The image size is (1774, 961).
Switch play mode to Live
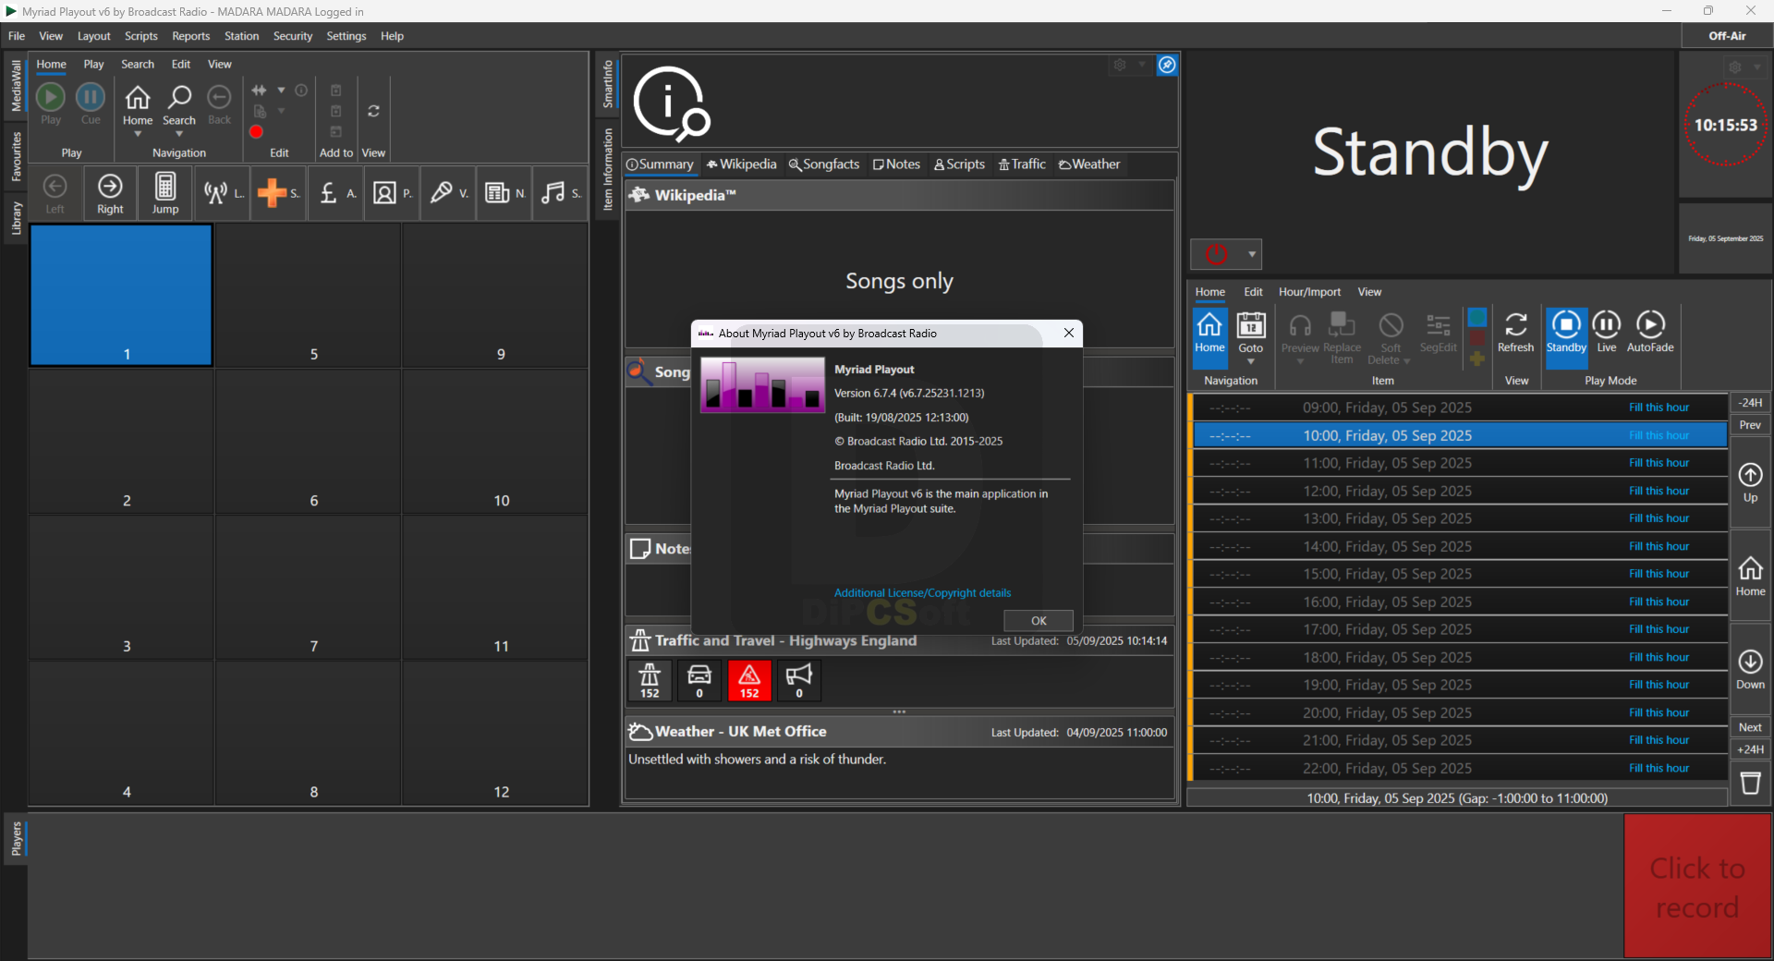tap(1607, 333)
